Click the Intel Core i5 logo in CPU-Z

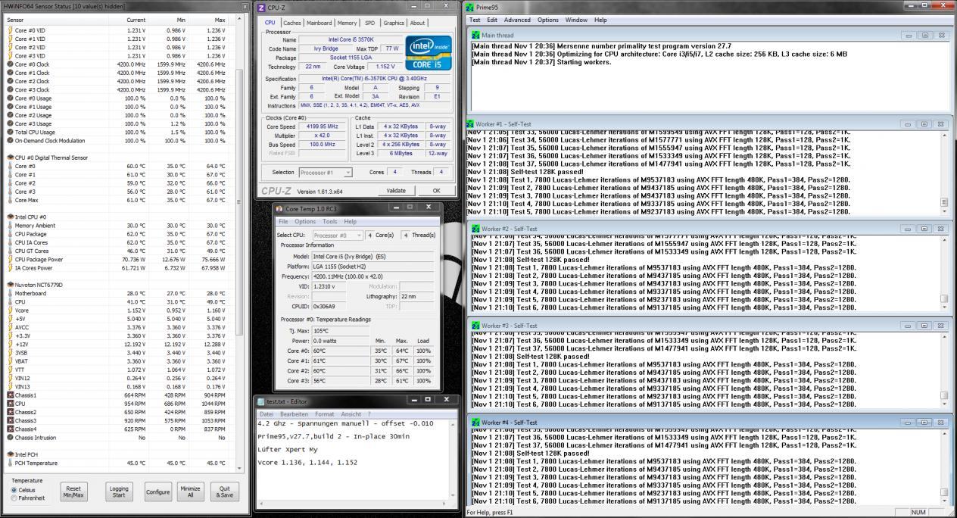(429, 52)
